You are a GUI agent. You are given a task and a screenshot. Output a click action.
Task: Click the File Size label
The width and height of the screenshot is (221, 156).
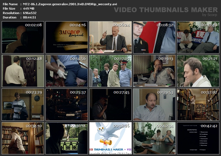(9, 9)
